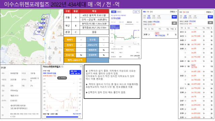Screen dimensions: 215x121
Task: Click the yellow 매매가 label cell
Action: (x=70, y=40)
